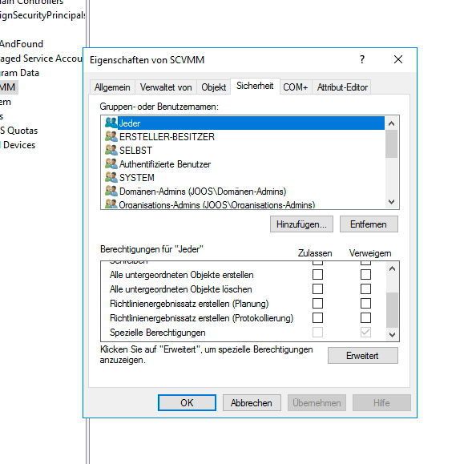
Task: Select the Authentifizierte Benutzer user icon
Action: click(111, 163)
